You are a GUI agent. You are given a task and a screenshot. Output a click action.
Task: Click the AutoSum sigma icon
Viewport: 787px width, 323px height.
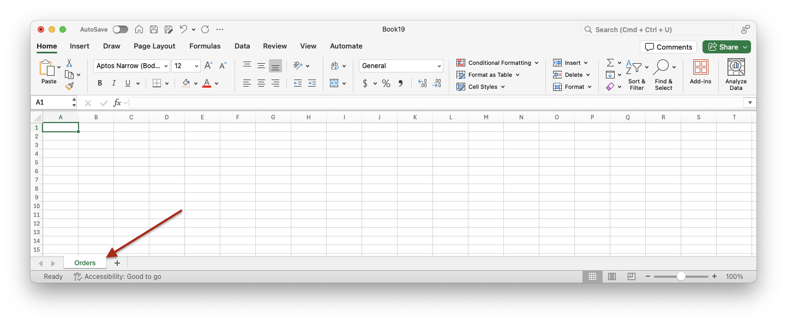(x=610, y=63)
